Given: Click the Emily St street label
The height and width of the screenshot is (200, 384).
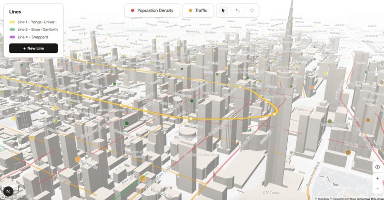Looking at the screenshot, I should pos(197,126).
